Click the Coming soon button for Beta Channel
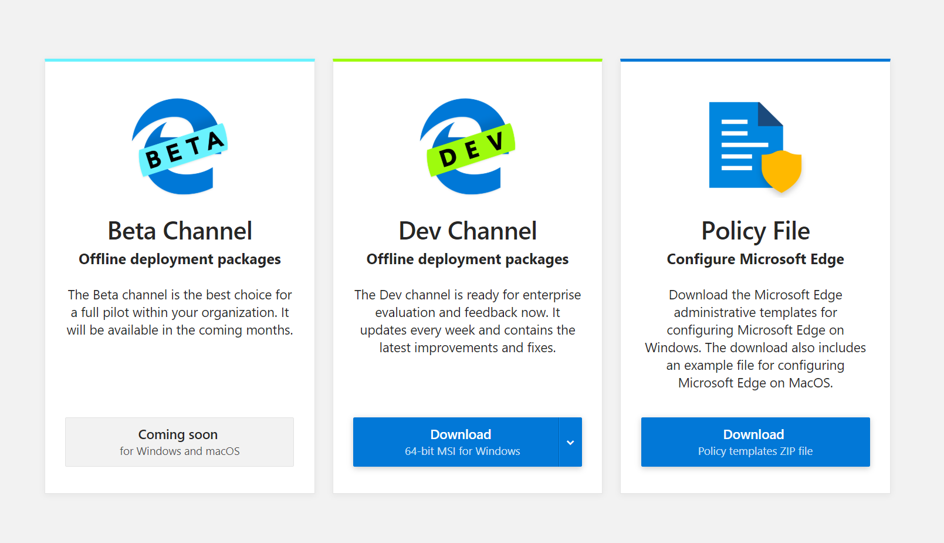 (x=179, y=442)
